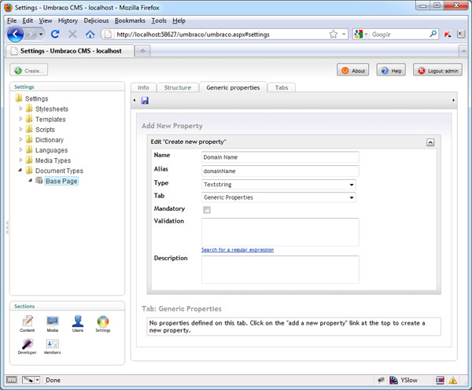This screenshot has width=472, height=390.
Task: Click the Help button
Action: [x=391, y=71]
